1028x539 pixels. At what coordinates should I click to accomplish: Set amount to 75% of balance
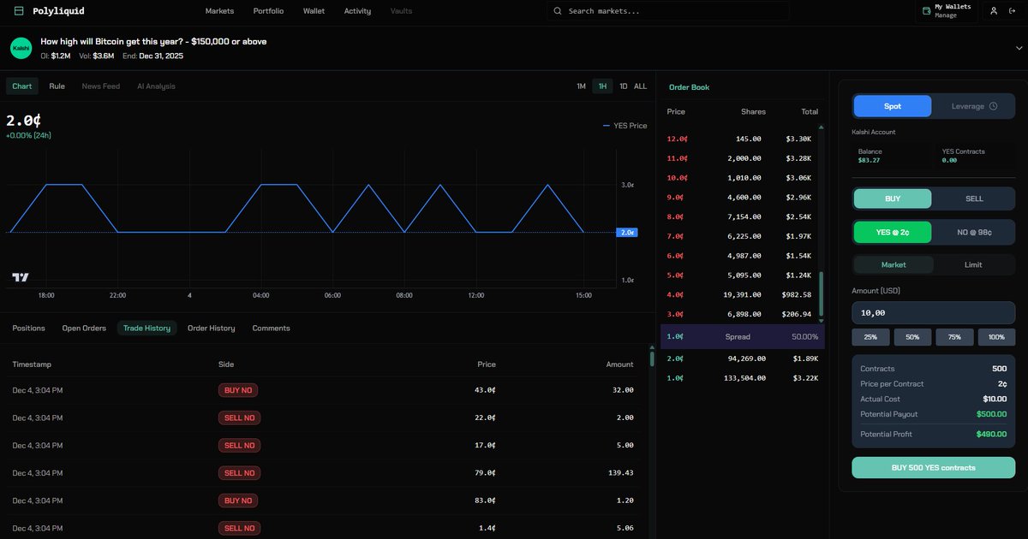pos(954,337)
